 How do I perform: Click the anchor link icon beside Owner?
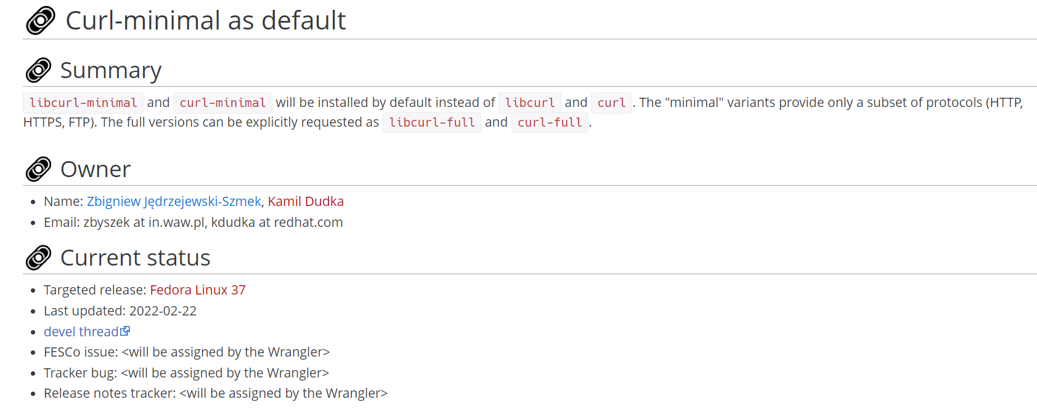tap(38, 169)
